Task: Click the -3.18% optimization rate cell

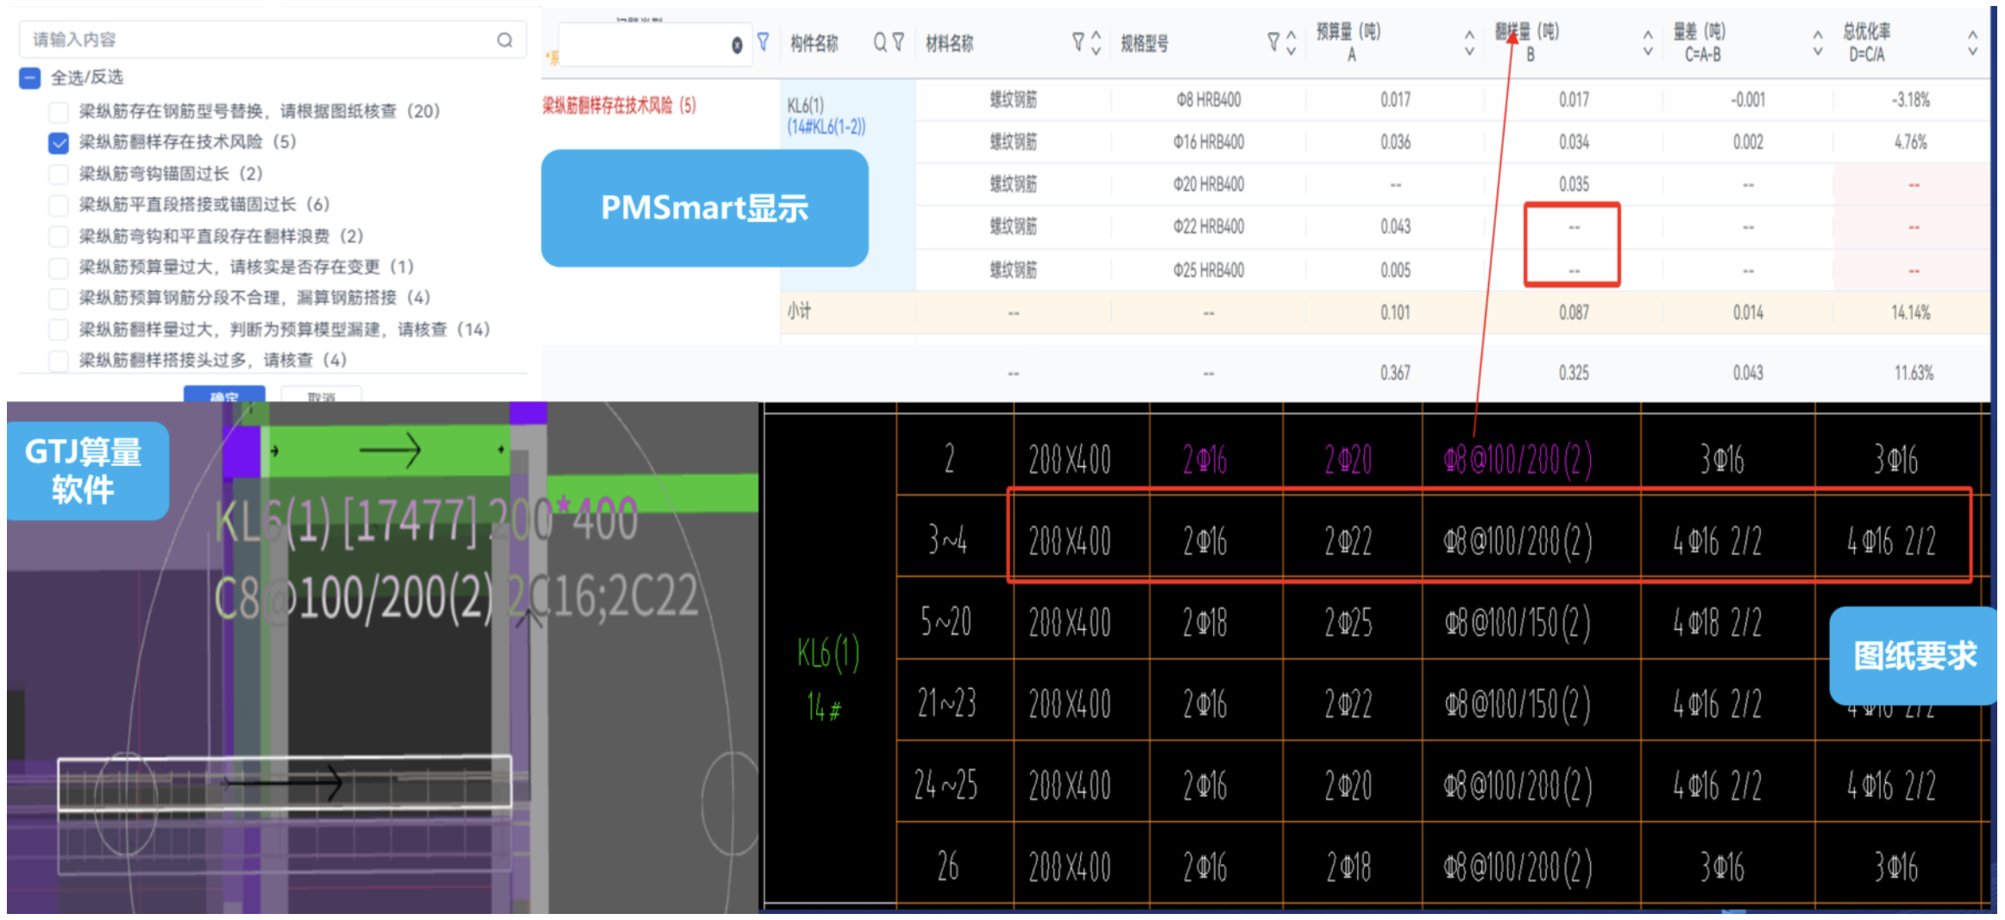Action: [x=1910, y=100]
